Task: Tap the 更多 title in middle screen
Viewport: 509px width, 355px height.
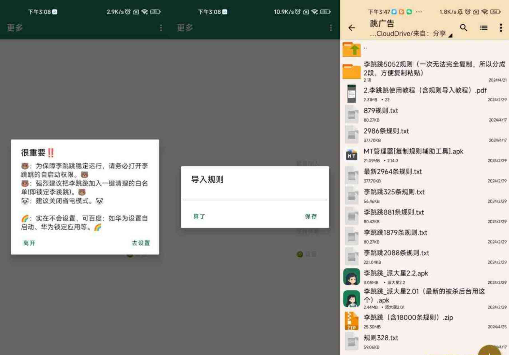Action: [x=185, y=27]
